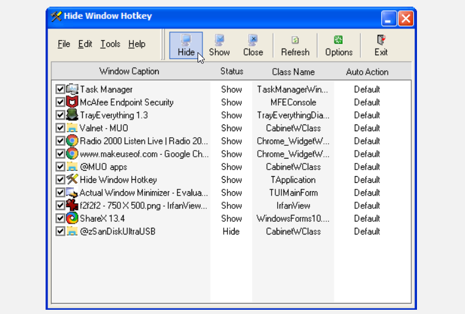465x314 pixels.
Task: Open the Edit menu
Action: (85, 44)
